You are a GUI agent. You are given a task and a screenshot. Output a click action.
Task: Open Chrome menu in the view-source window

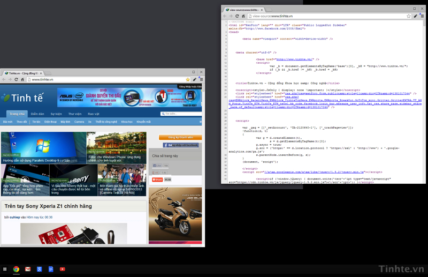pyautogui.click(x=422, y=16)
